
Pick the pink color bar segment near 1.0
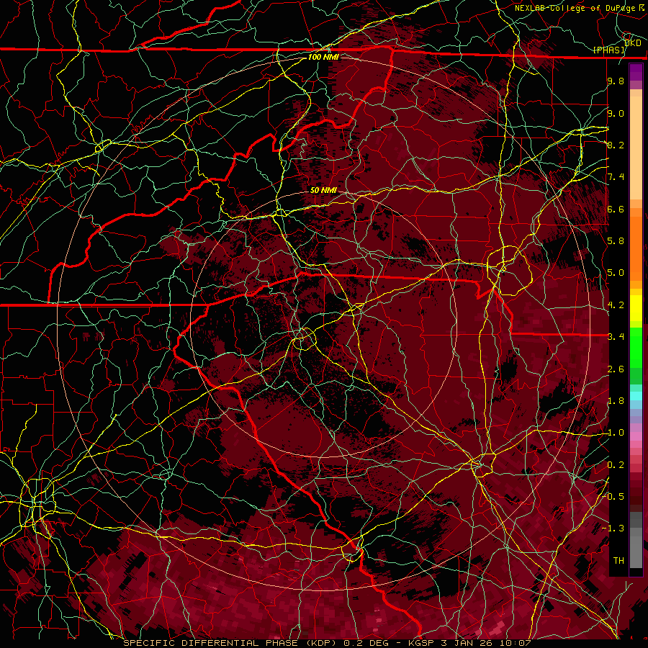click(x=636, y=436)
